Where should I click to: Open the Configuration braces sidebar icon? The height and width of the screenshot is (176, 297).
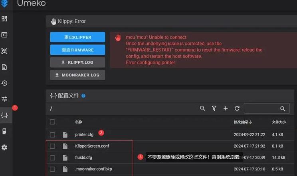[x=4, y=115]
